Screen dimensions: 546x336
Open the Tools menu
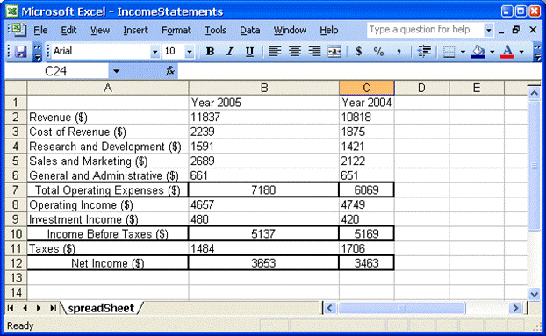click(216, 30)
